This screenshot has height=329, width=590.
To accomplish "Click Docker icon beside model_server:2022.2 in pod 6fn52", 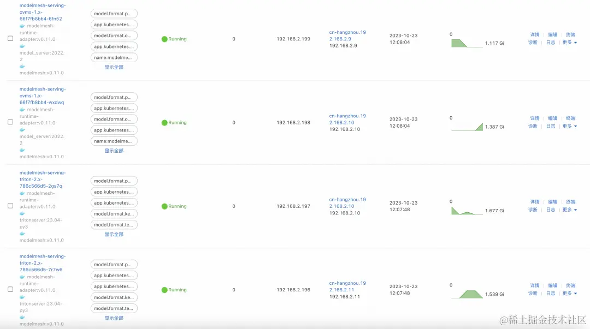I will [22, 46].
